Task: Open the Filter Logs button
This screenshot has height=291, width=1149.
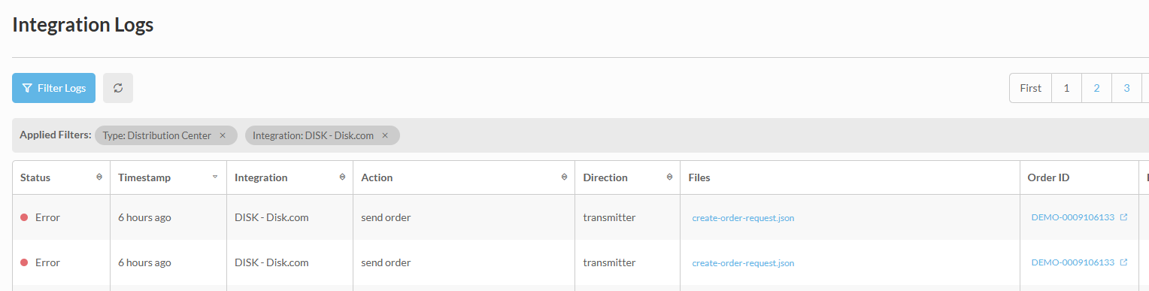Action: 54,88
